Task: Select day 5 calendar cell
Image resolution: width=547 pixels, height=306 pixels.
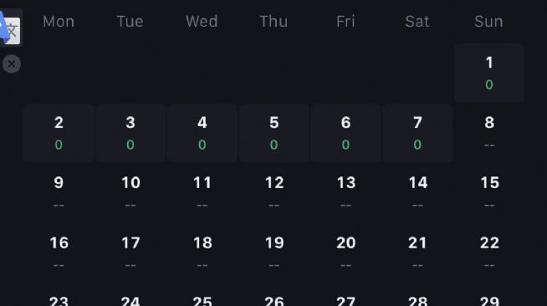Action: (273, 133)
